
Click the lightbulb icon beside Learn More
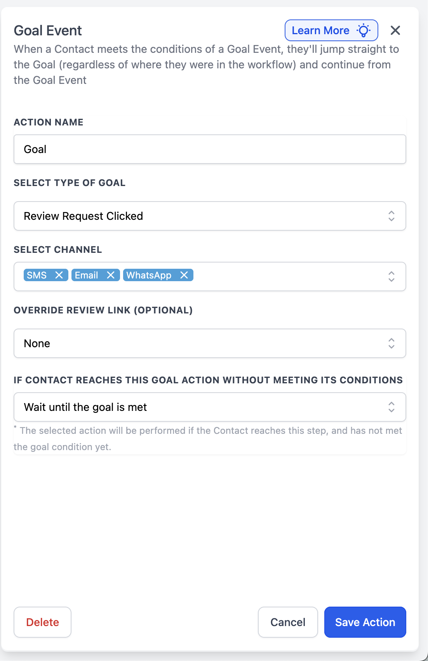point(364,30)
